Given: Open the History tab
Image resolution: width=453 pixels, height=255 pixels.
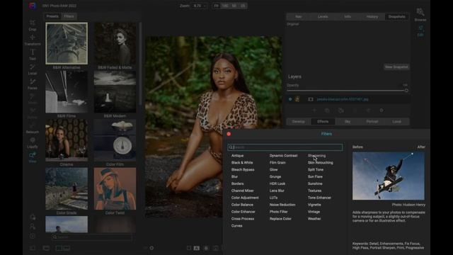Looking at the screenshot, I should [x=372, y=17].
